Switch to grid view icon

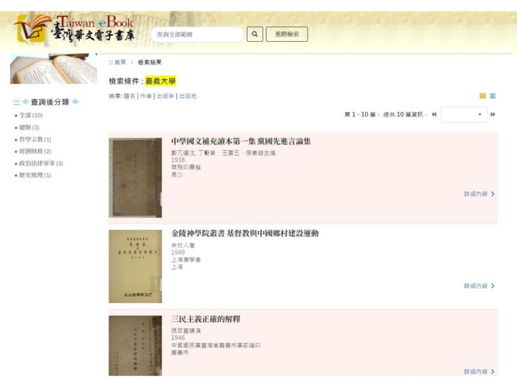point(482,96)
